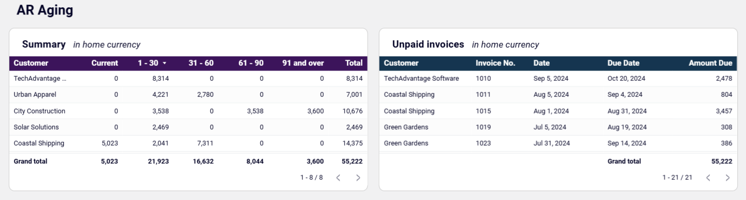
Task: Click Coastal Shipping total 14,375
Action: [353, 143]
